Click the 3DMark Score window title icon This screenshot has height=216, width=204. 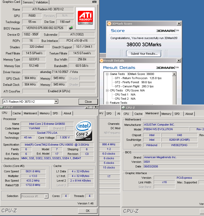109,24
